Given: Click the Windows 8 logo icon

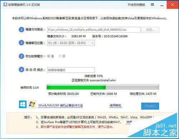Looking at the screenshot, I should pos(23,104).
